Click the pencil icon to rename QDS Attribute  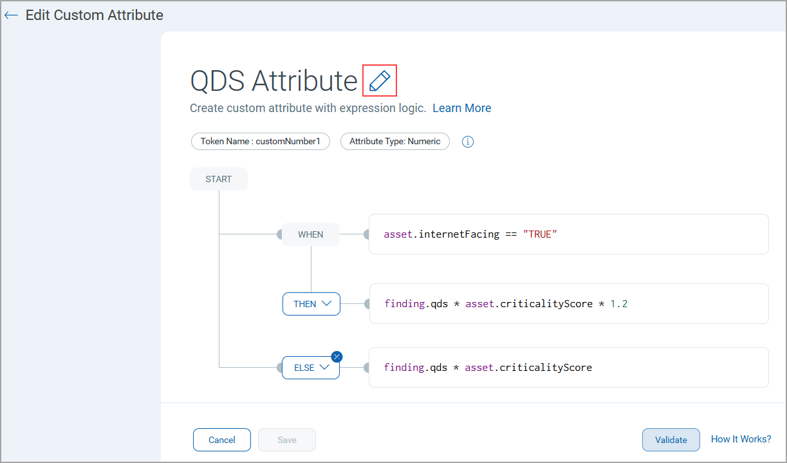pos(380,80)
